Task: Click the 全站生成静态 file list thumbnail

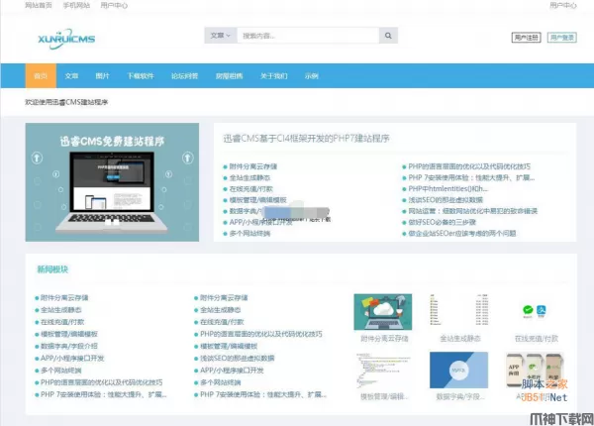Action: click(x=459, y=310)
